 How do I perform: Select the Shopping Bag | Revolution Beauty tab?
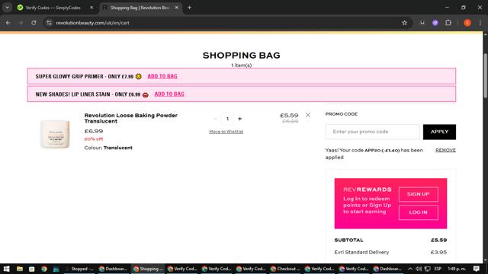coord(140,8)
